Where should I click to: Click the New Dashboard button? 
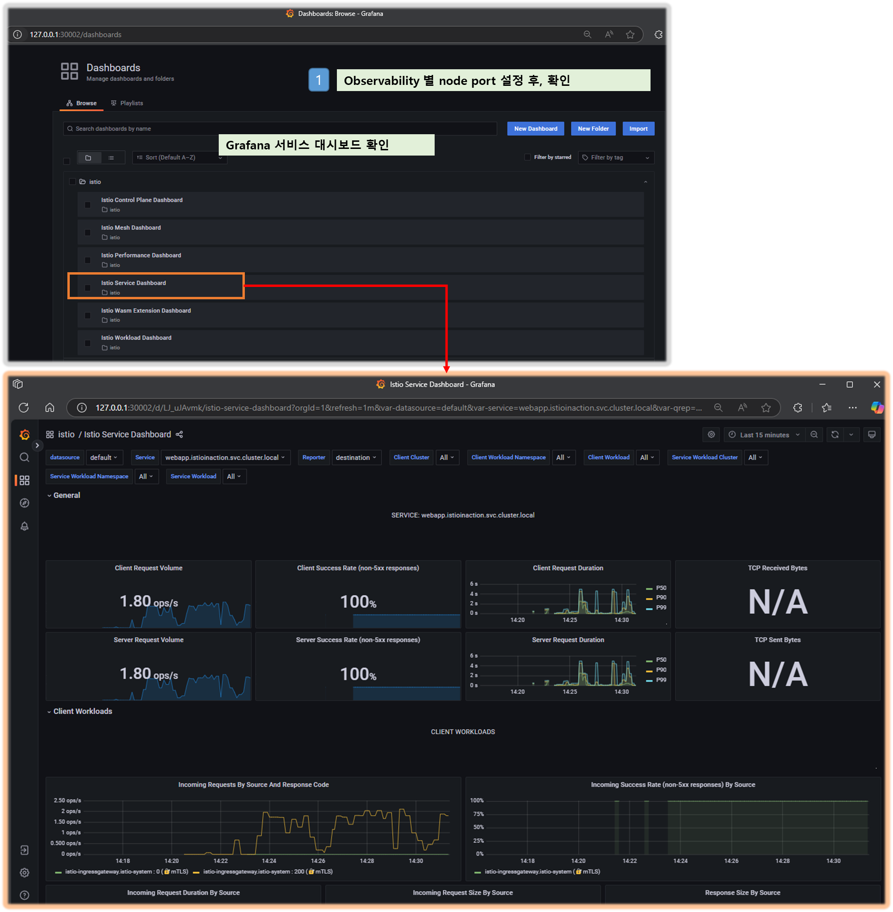click(536, 129)
